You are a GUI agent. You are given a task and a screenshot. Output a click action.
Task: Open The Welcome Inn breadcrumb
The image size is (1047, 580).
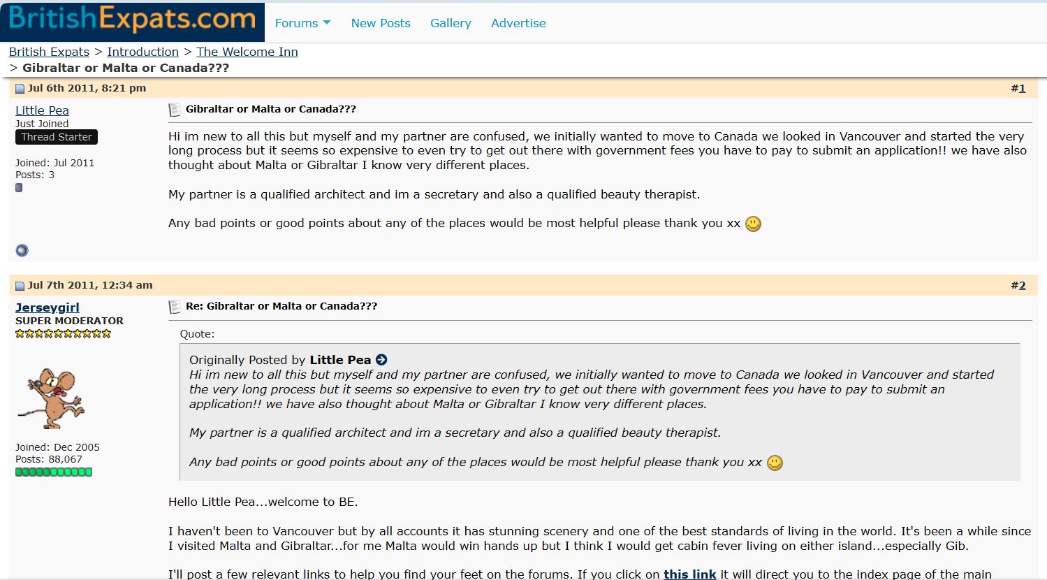tap(247, 52)
